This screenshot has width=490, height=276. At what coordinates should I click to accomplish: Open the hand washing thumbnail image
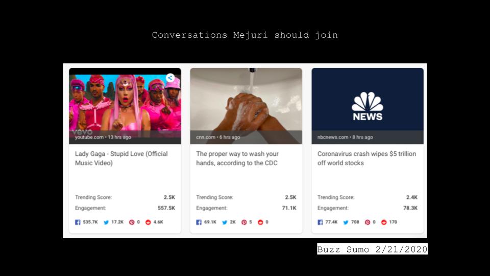pos(246,106)
